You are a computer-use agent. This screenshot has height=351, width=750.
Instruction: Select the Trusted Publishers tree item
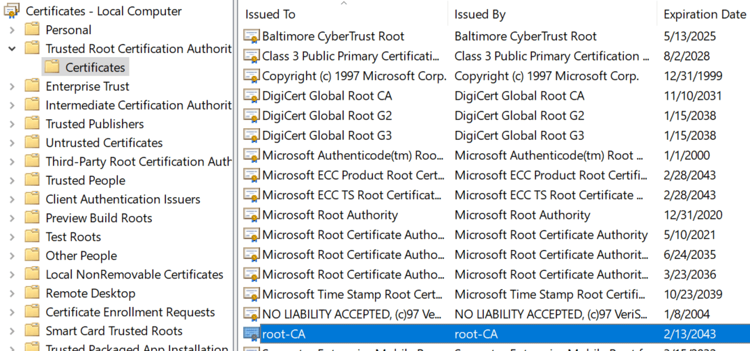tap(95, 124)
